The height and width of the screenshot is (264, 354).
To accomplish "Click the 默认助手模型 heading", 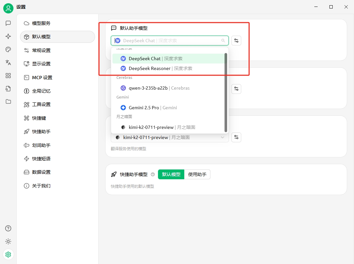I will (134, 28).
